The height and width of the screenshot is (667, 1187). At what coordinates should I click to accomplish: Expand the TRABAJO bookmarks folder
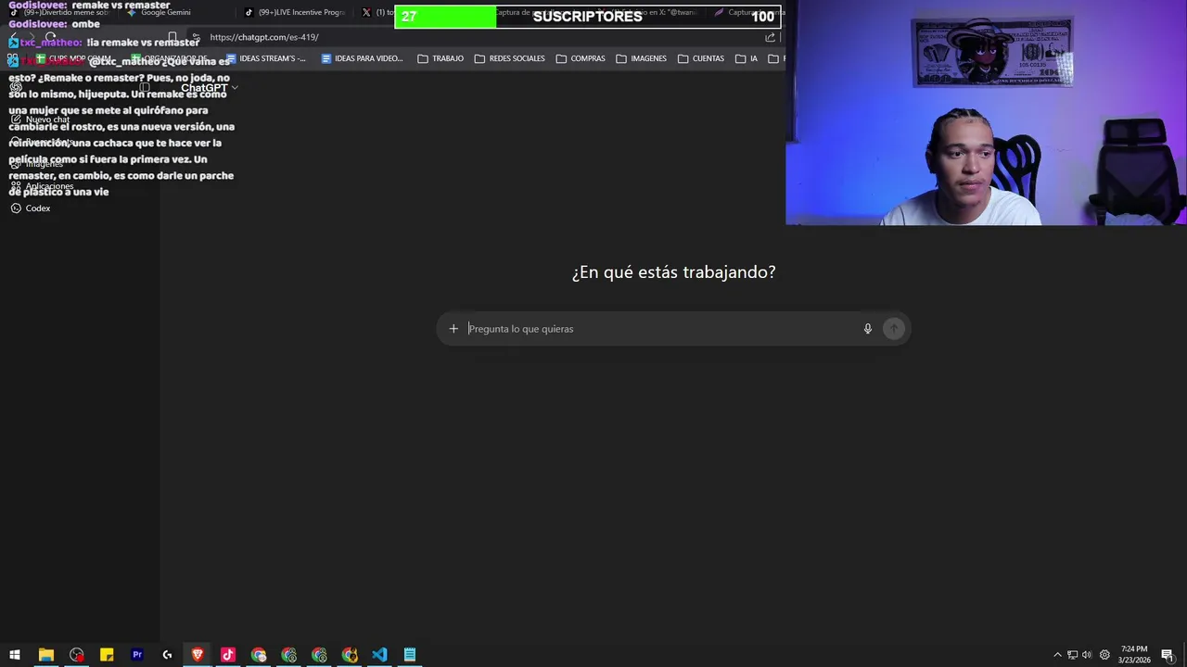coord(440,58)
